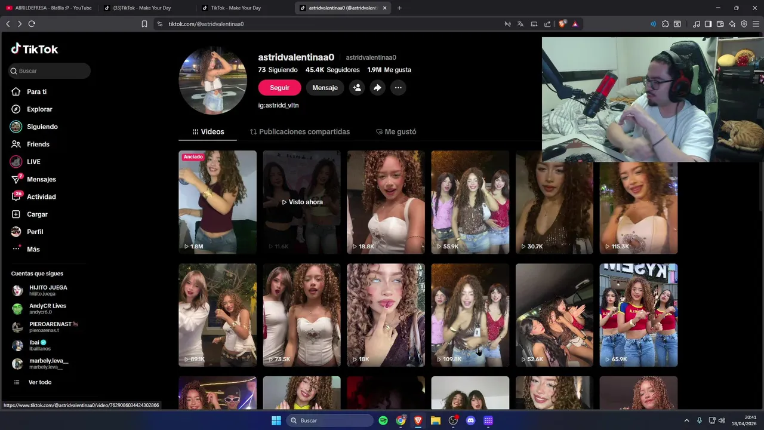Switch to Publicaciones compartidas tab
The width and height of the screenshot is (764, 430).
(300, 131)
